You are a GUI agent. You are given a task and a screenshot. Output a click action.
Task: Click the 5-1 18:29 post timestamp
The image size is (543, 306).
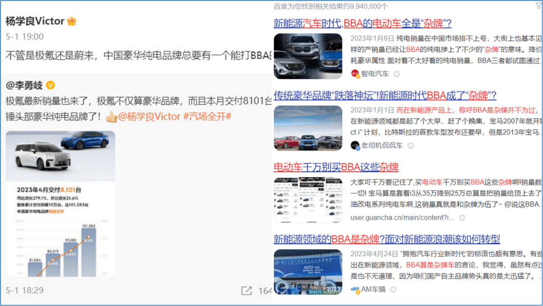coord(25,290)
